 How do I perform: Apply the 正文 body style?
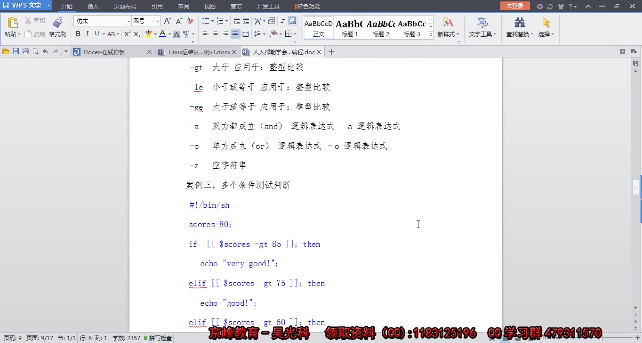[x=319, y=28]
